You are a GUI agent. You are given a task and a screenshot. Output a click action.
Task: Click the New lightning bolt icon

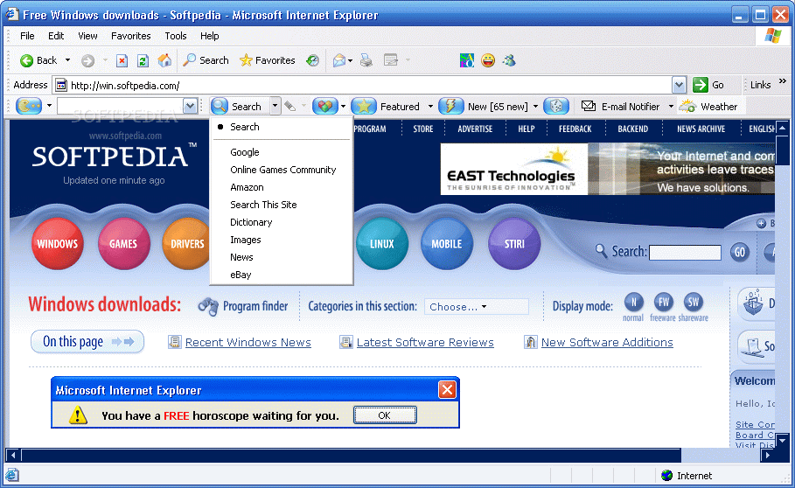450,106
